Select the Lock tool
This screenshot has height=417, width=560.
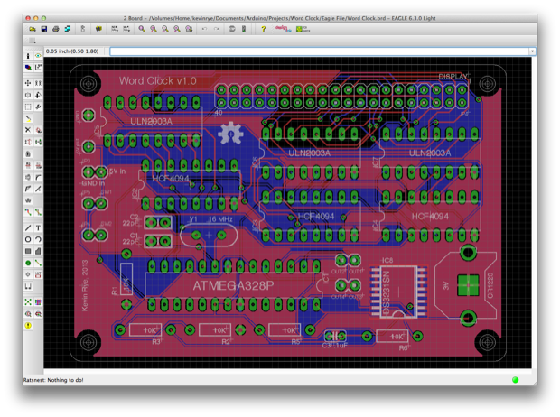coord(28,153)
